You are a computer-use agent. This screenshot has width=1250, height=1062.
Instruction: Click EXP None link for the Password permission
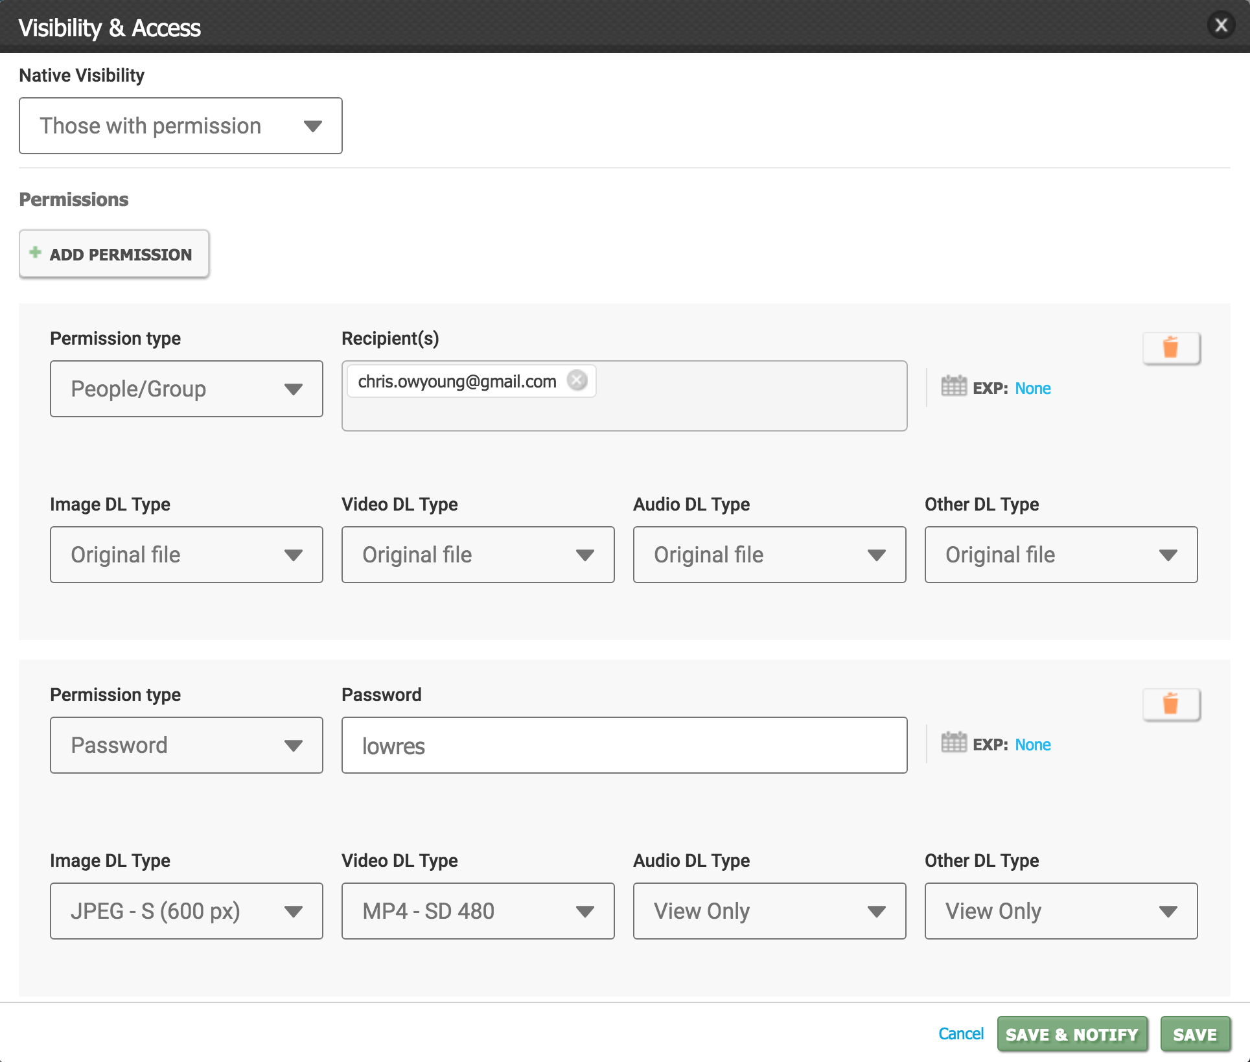coord(1032,745)
